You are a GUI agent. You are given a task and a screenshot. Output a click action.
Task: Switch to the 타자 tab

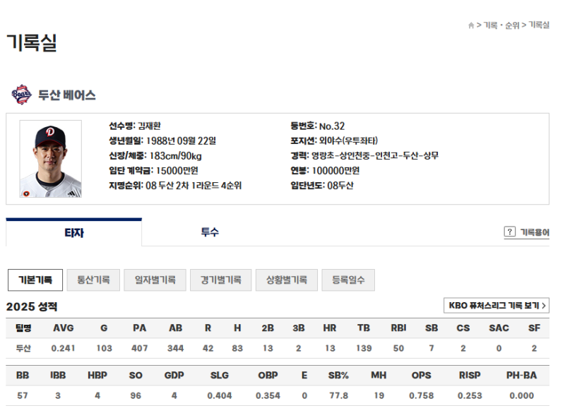coord(74,232)
